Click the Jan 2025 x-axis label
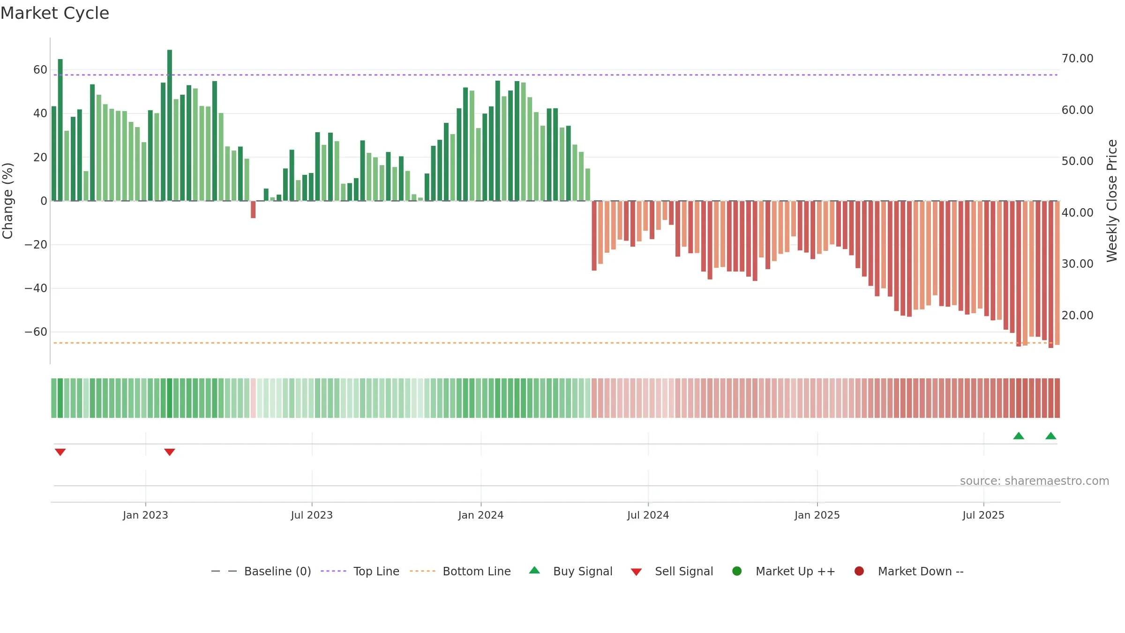The height and width of the screenshot is (633, 1125). 817,515
